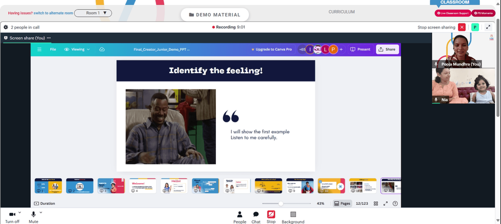The width and height of the screenshot is (501, 224).
Task: Open the Chat panel
Action: point(256,217)
